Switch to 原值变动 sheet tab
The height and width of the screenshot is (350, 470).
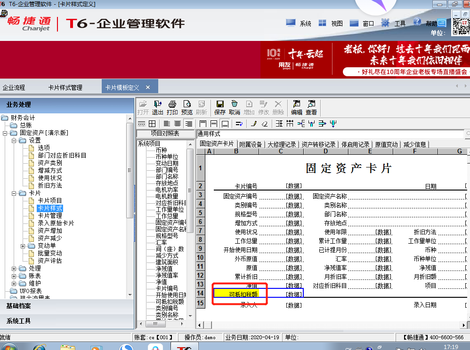click(x=386, y=144)
